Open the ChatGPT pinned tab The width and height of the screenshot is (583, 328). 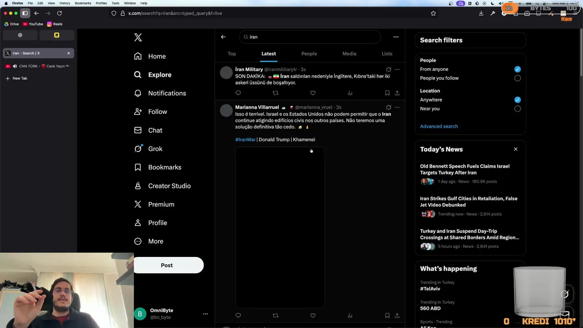[x=20, y=35]
